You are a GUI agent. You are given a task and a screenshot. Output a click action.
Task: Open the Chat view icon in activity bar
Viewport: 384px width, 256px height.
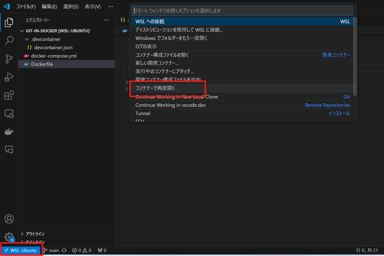(9, 150)
